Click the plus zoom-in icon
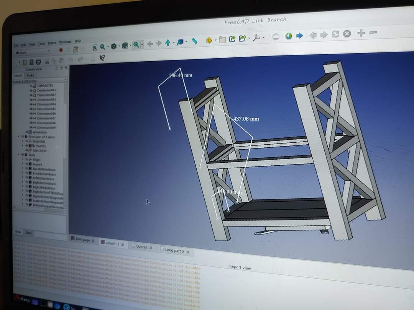Screen dimensions: 414x310 coord(361,33)
